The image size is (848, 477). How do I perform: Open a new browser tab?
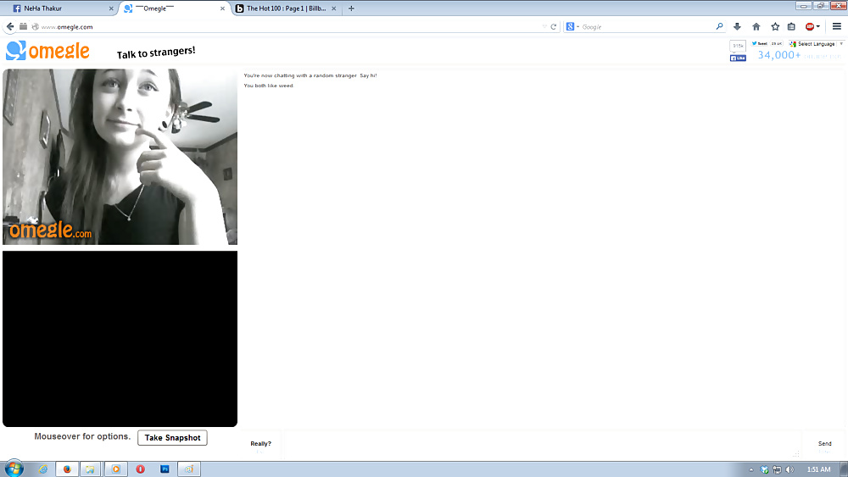click(x=351, y=8)
